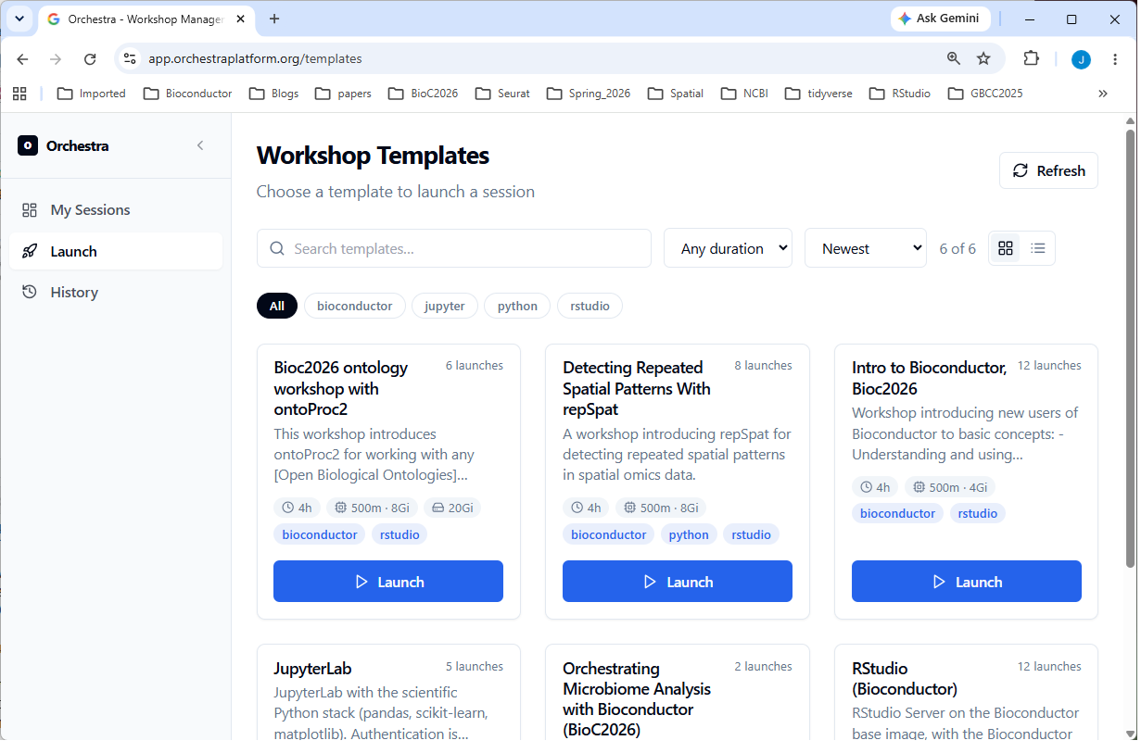Open the GBCC2025 bookmarks folder
This screenshot has height=753, width=1141.
[985, 94]
